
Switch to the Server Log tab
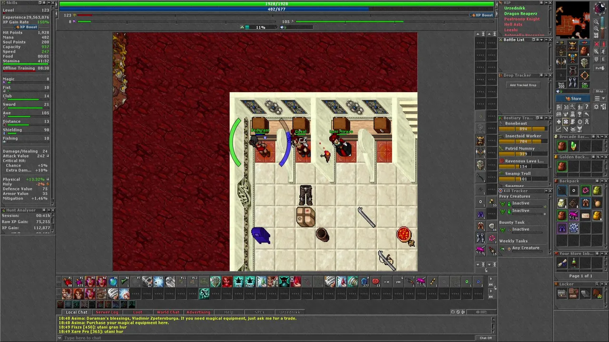point(107,312)
